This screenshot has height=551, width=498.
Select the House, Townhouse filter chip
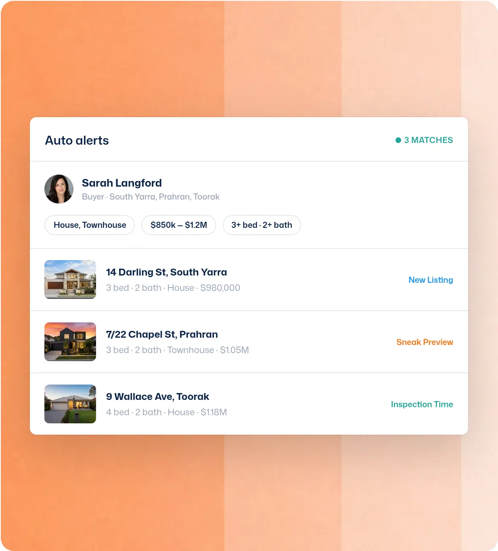pos(90,225)
